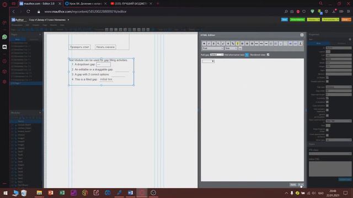Toggle Keep Original Order checkbox
The height and width of the screenshot is (198, 353).
click(x=327, y=130)
